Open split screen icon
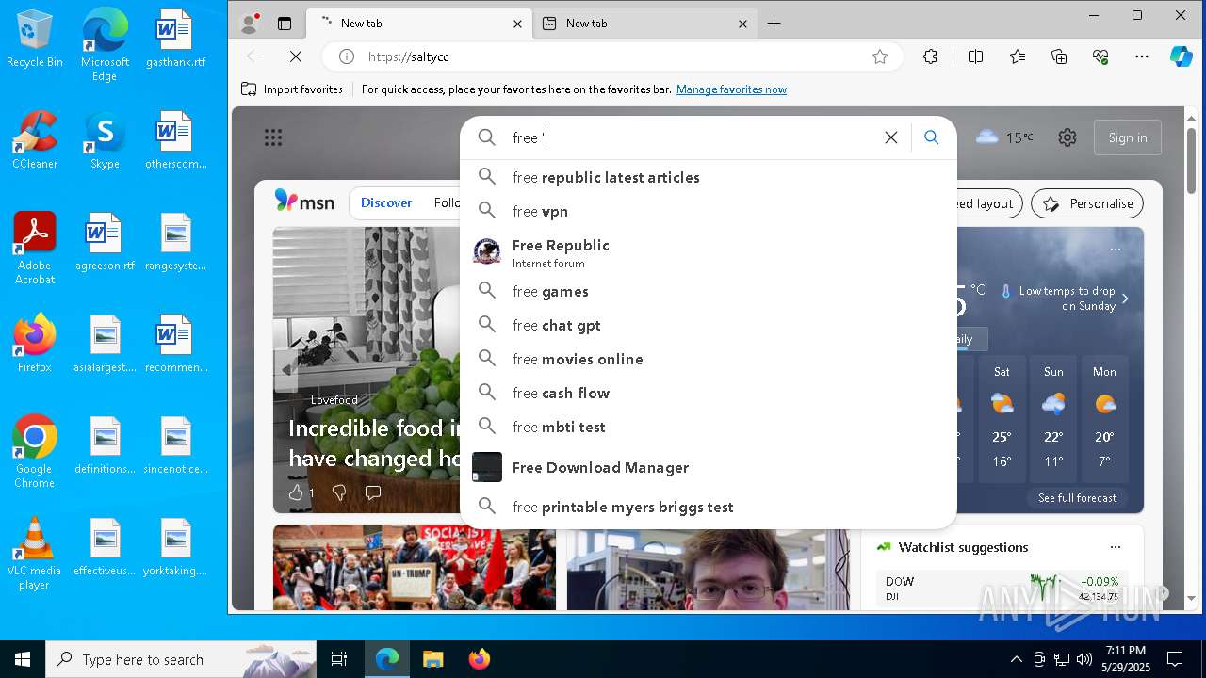The height and width of the screenshot is (678, 1206). 975,56
